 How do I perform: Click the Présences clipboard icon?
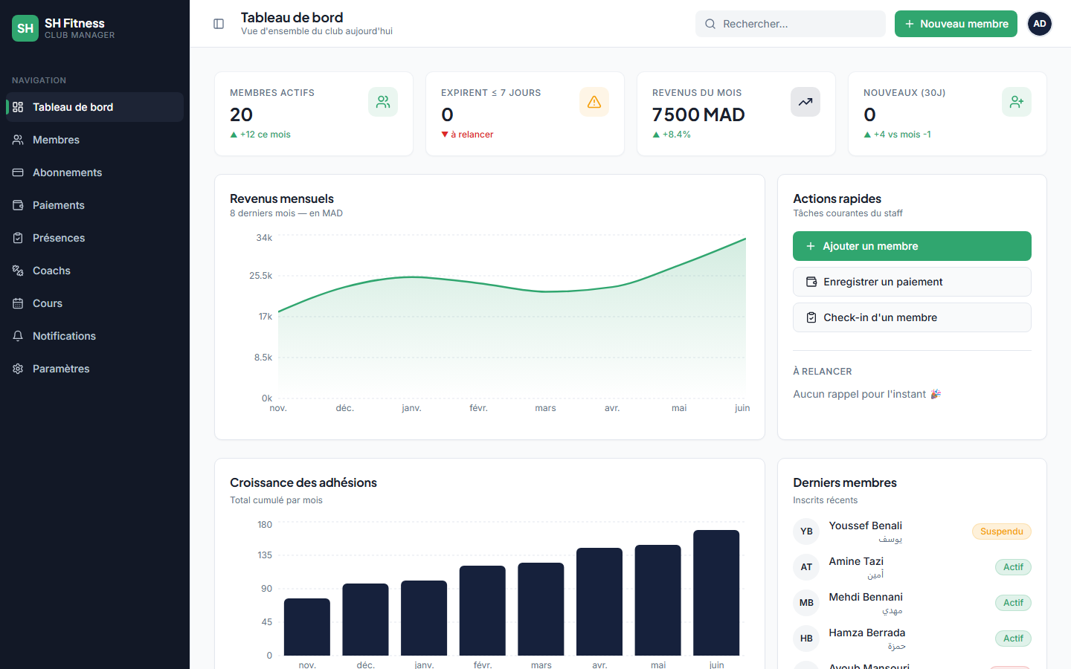(x=18, y=238)
